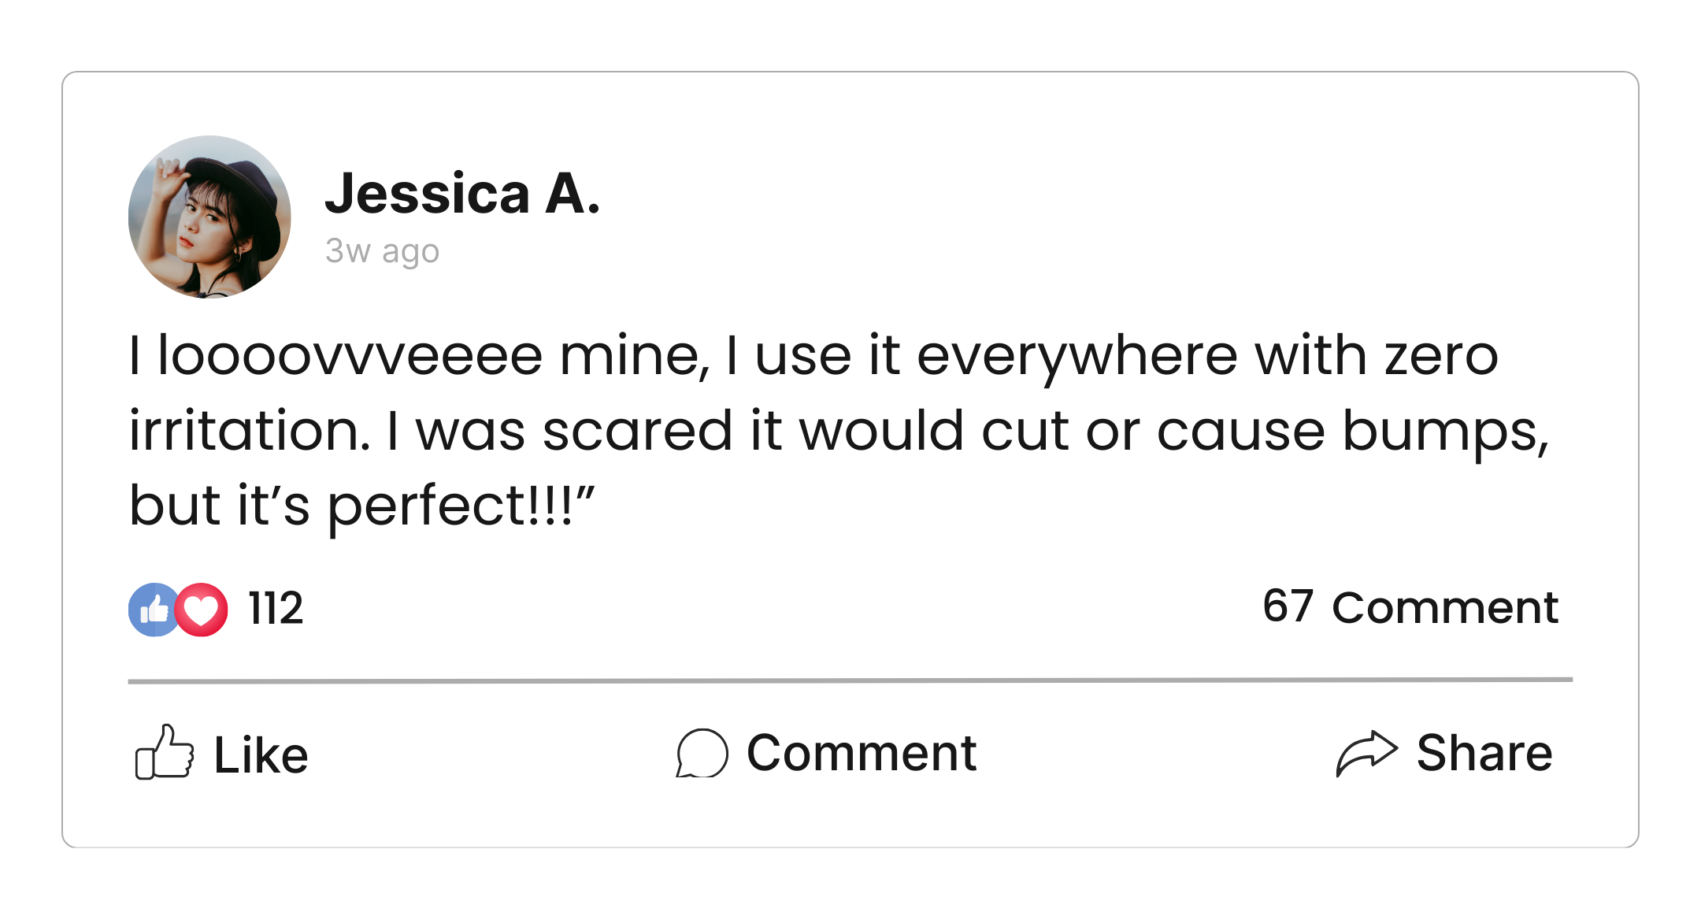Open the Jessica A. profile name
The image size is (1701, 912).
(462, 194)
